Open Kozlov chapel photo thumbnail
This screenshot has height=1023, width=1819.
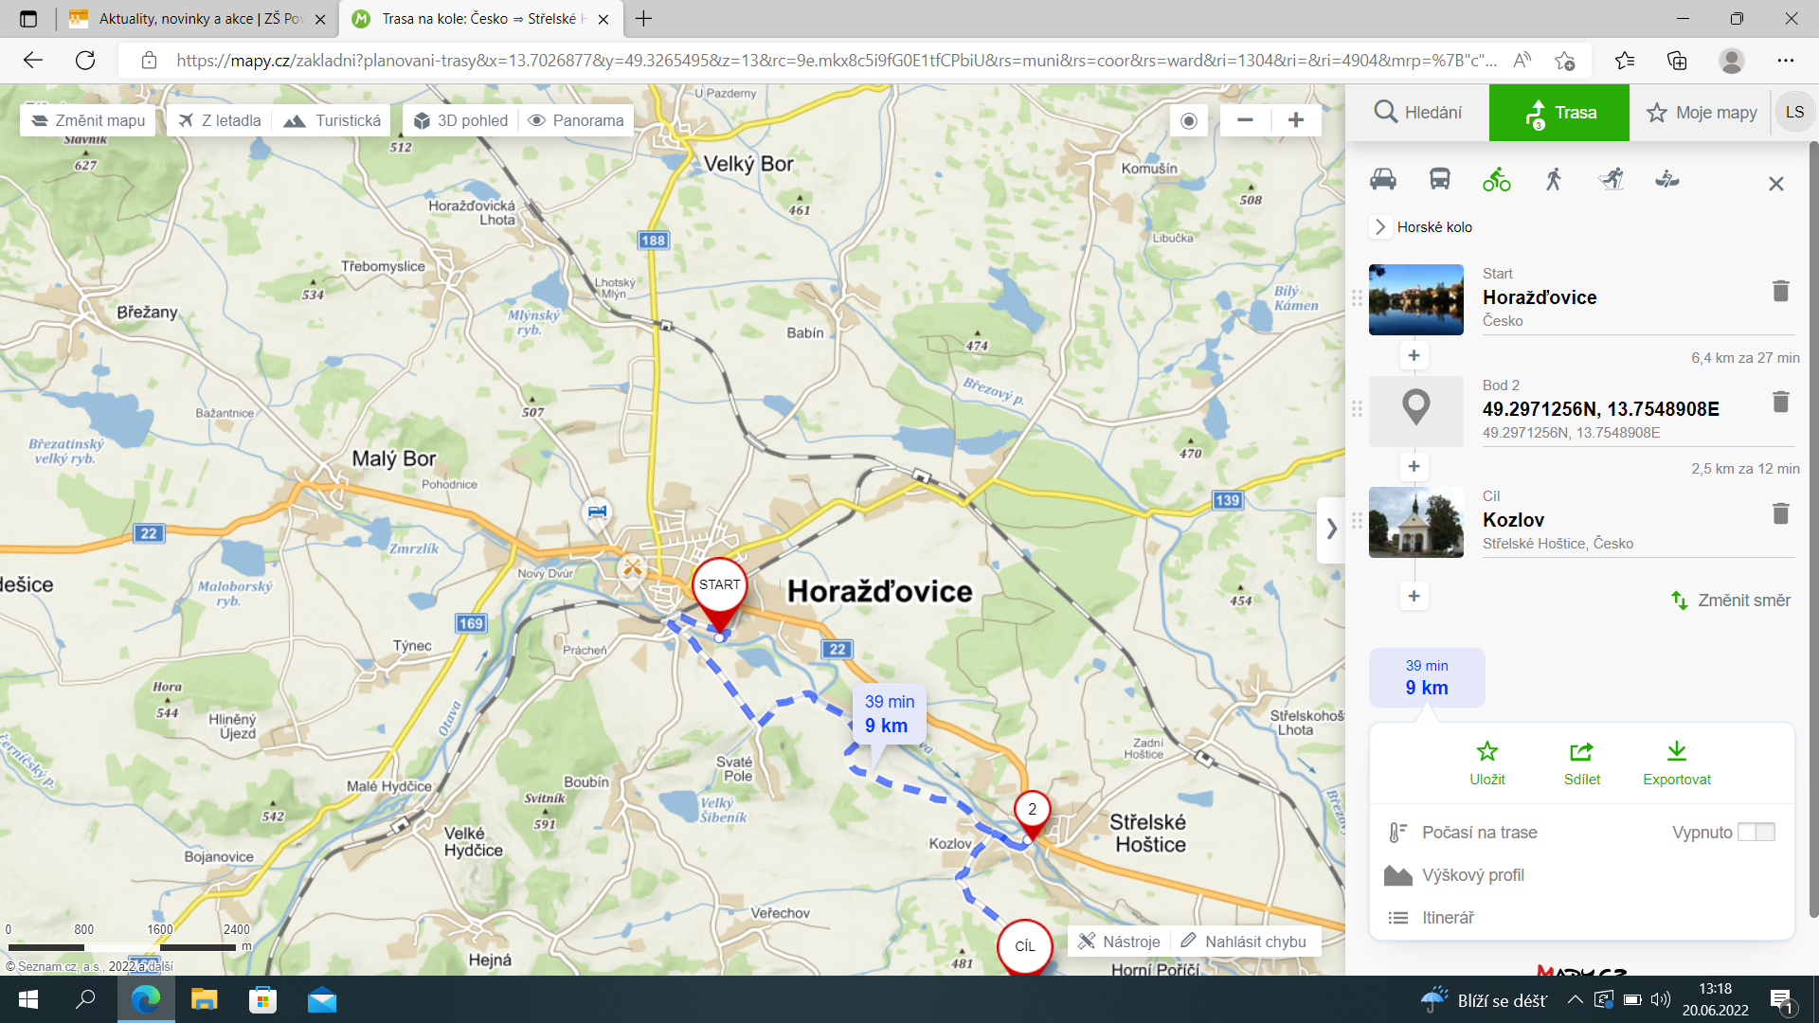1416,522
